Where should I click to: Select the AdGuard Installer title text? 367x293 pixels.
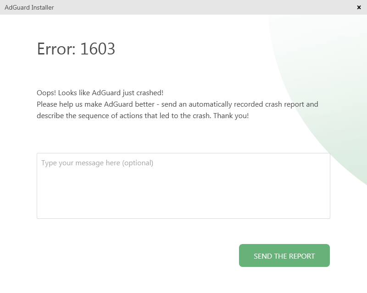coord(29,7)
